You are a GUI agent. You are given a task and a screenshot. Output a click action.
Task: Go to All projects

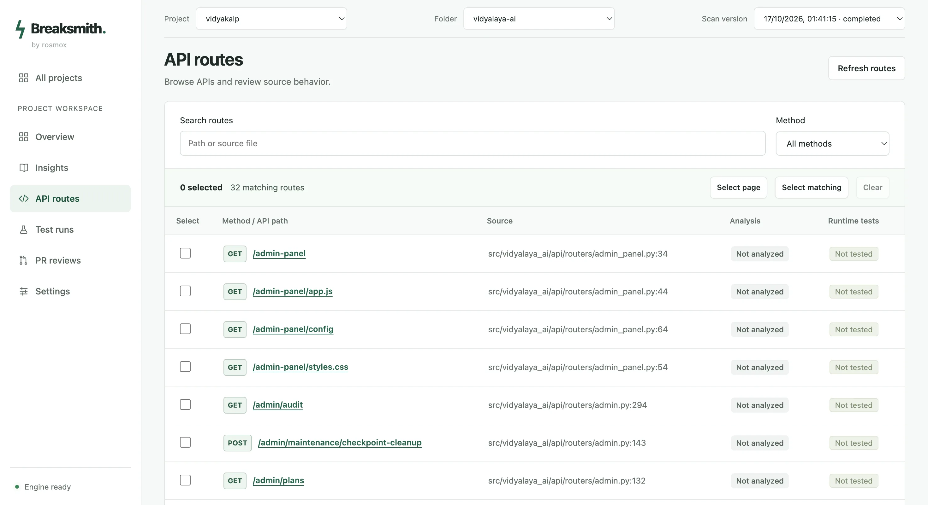[70, 78]
